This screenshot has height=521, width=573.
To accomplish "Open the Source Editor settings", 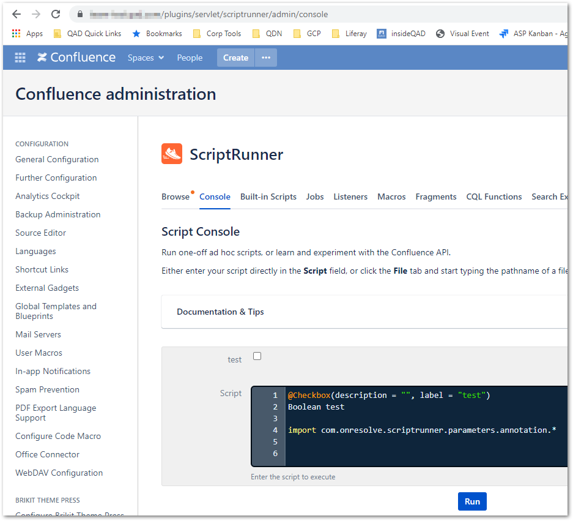I will coord(40,233).
